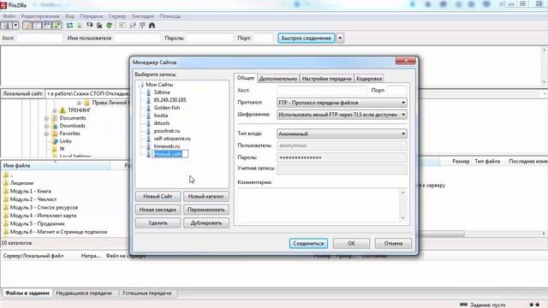
Task: Select the ibtools site entry
Action: point(162,123)
